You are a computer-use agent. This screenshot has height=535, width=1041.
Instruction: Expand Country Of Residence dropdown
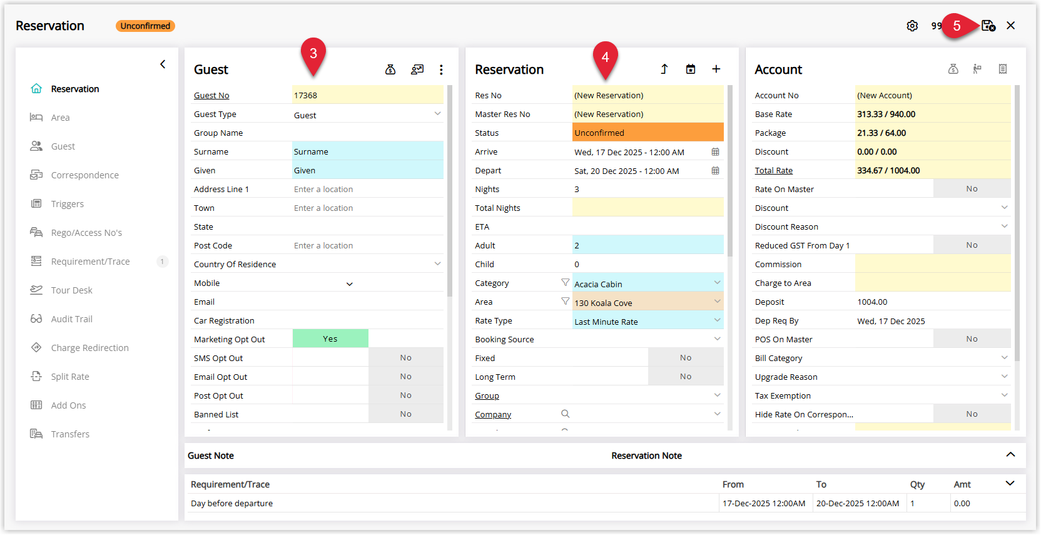point(437,264)
